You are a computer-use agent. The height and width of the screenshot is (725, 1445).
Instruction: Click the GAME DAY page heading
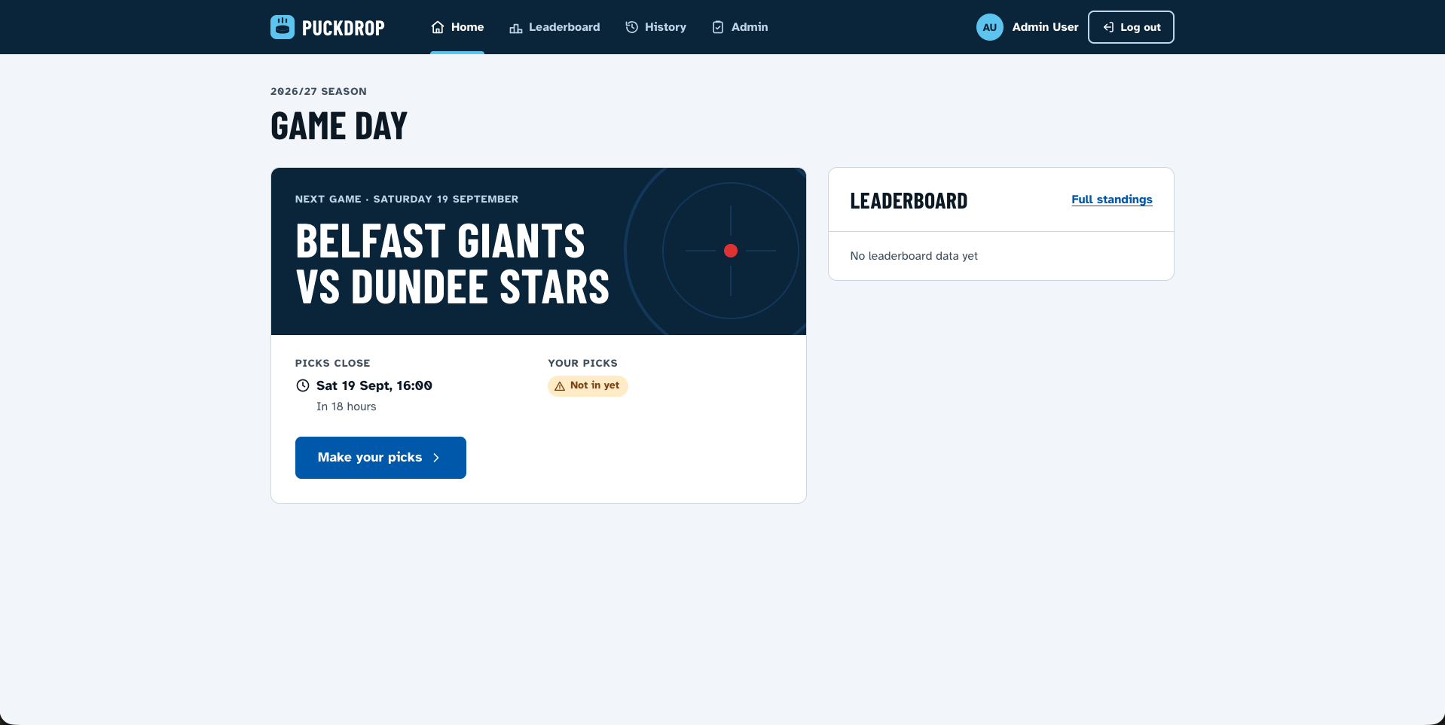339,126
